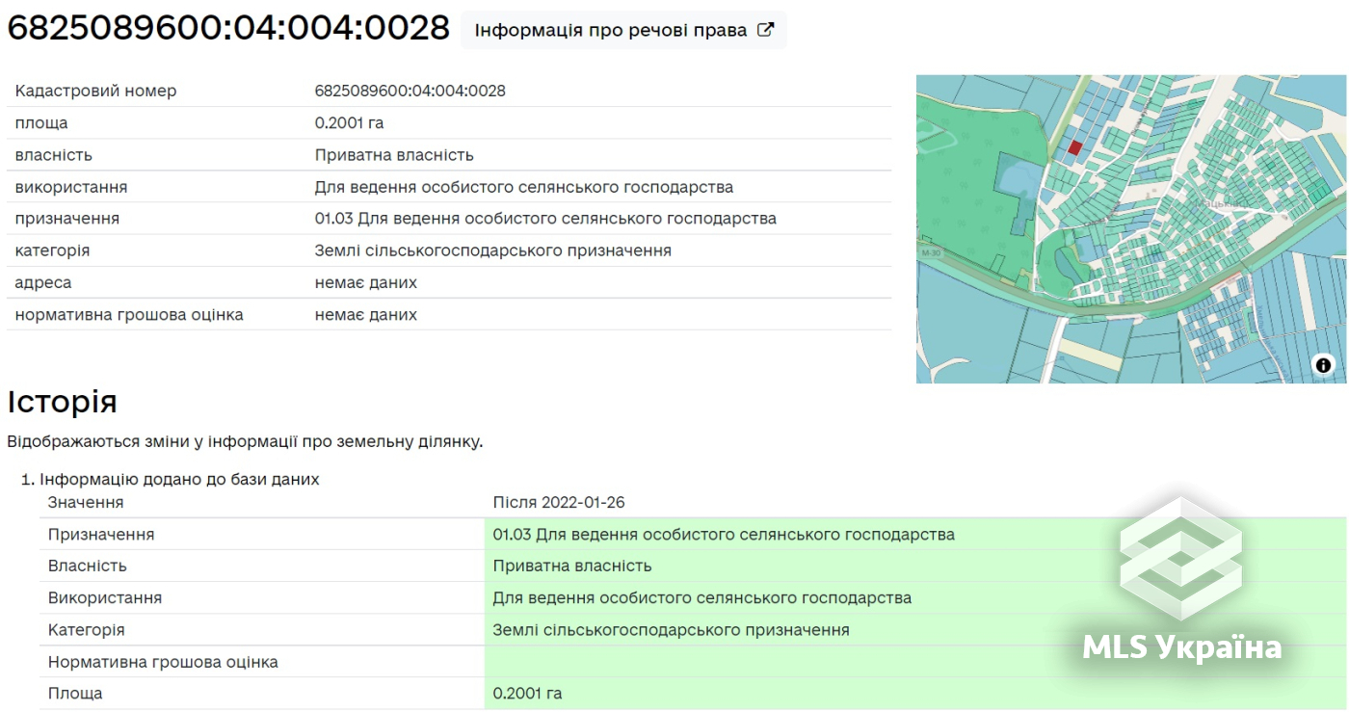Select немає даних in the адреса row

tap(366, 282)
